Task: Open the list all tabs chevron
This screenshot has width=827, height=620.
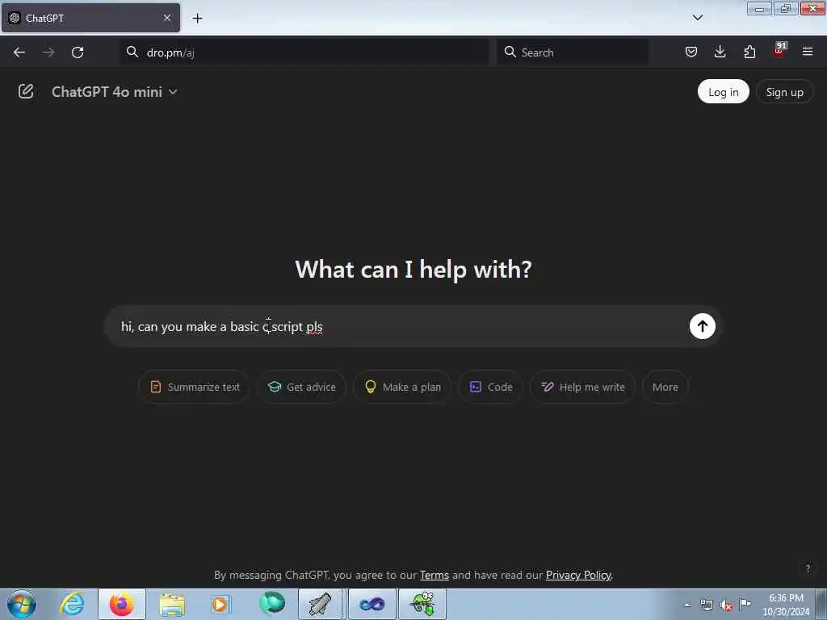Action: 698,18
